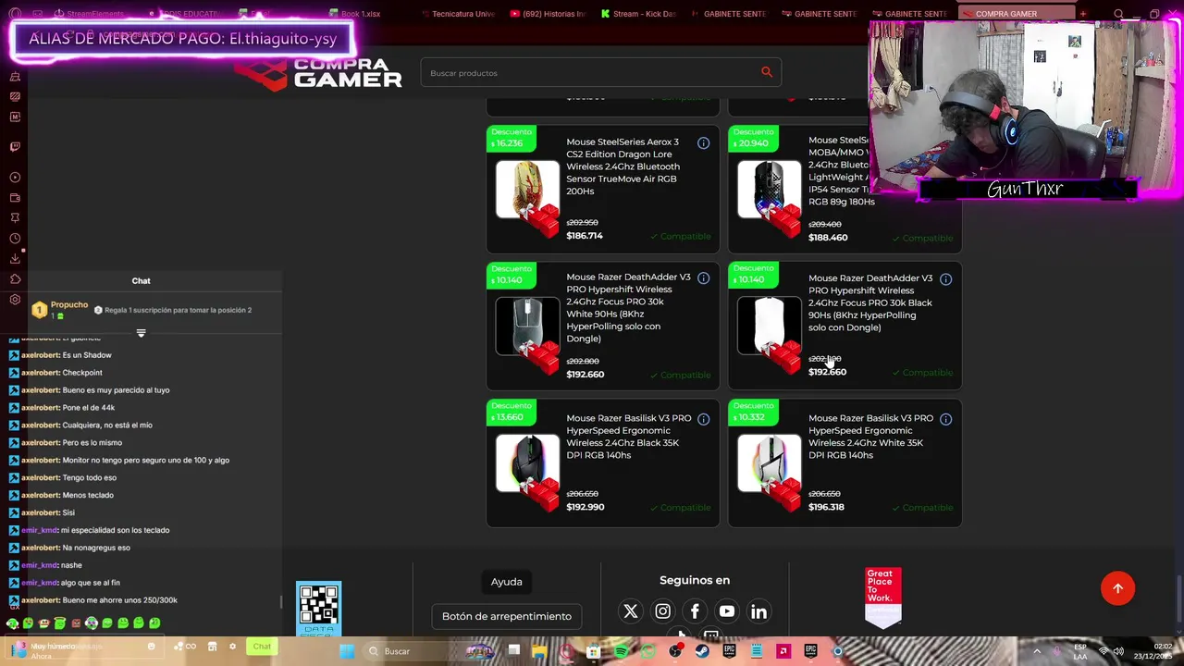Click the Windows Start button
Screen dimensions: 1184x666
point(347,651)
